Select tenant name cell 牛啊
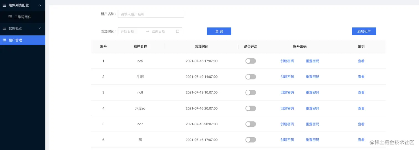Viewport: 419px width, 150px height. coord(140,77)
